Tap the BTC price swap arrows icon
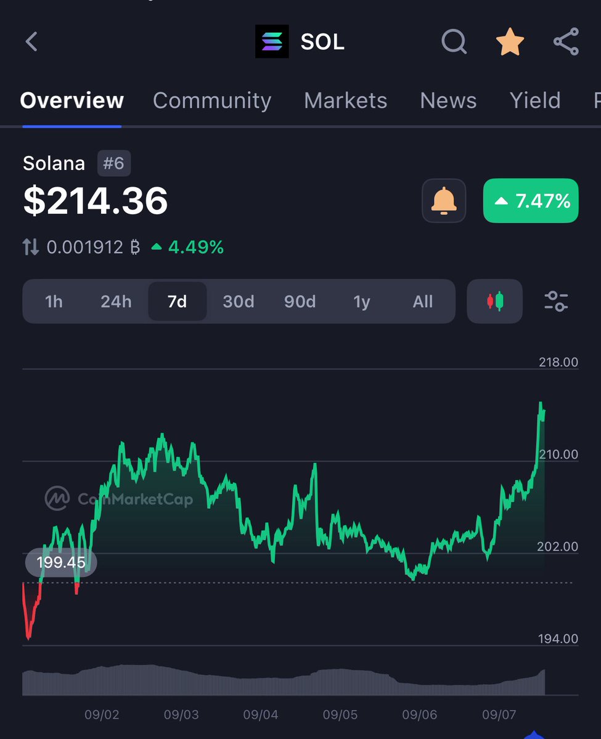Image resolution: width=601 pixels, height=739 pixels. [31, 248]
